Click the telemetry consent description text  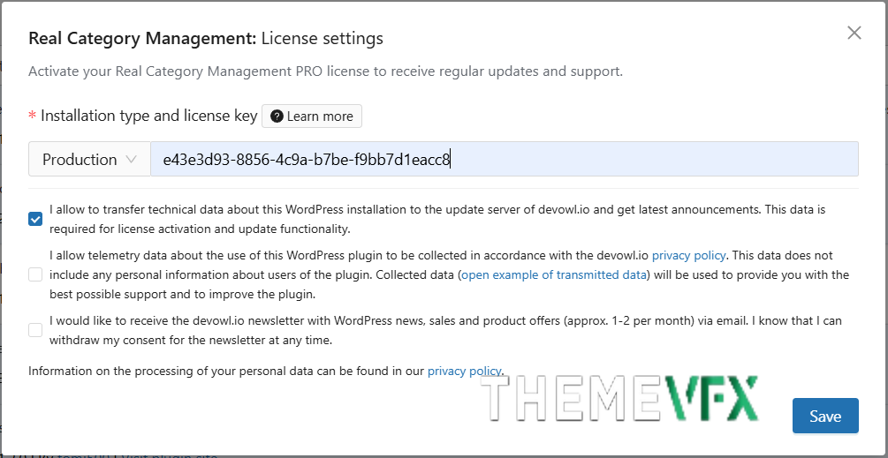point(449,275)
